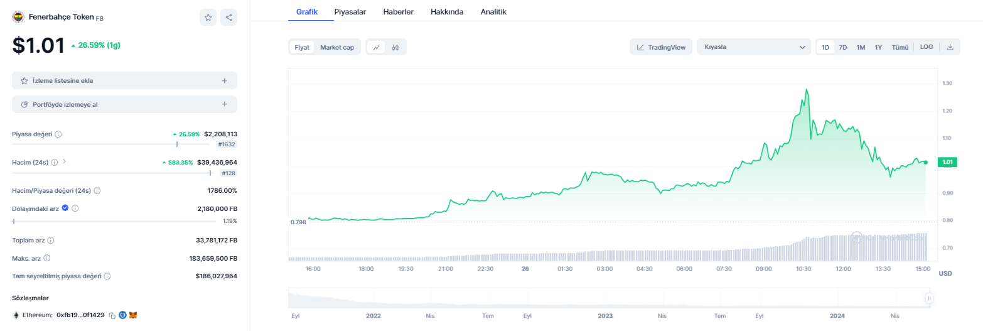
Task: Select the line chart view icon
Action: coord(376,47)
